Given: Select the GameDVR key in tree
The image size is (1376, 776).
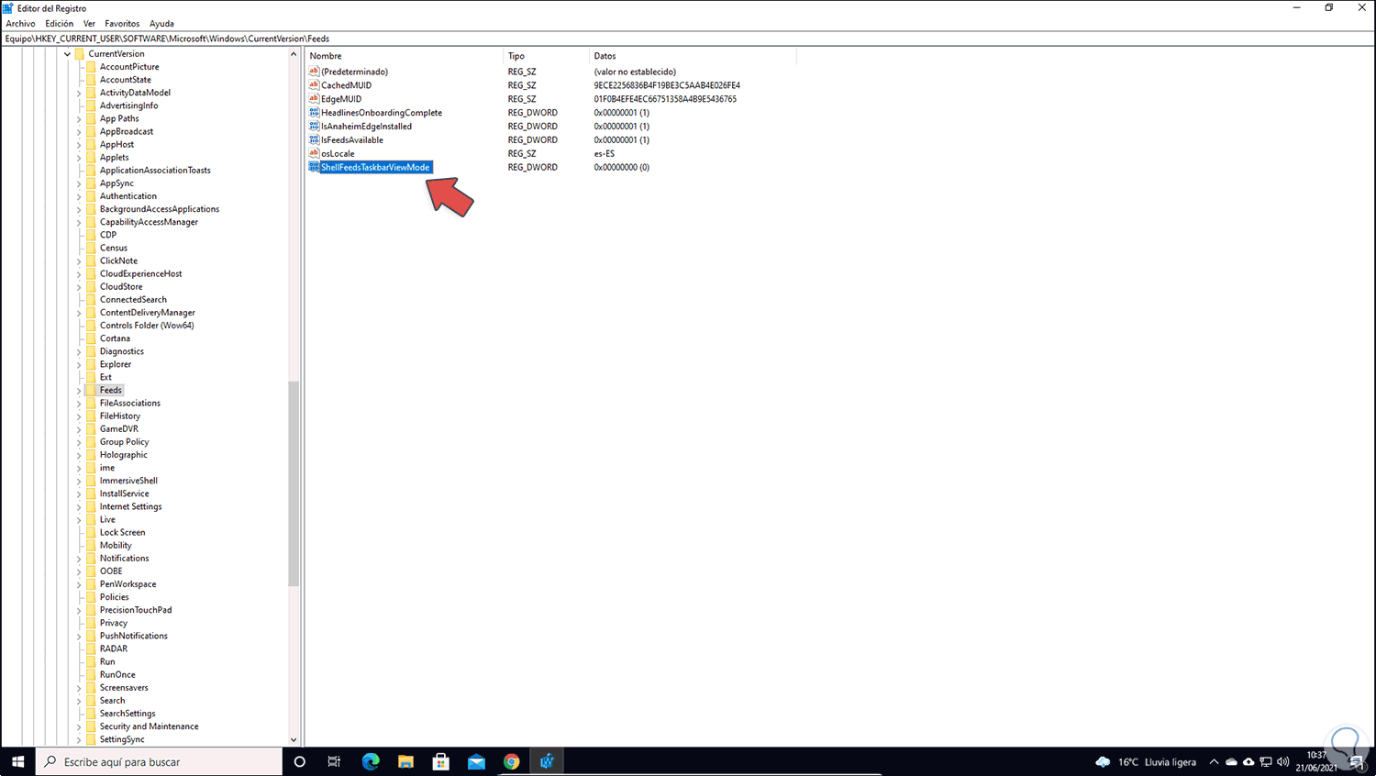Looking at the screenshot, I should tap(118, 428).
